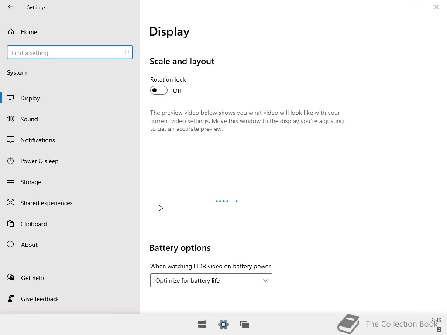Image resolution: width=447 pixels, height=335 pixels.
Task: Click the clock showing 3:45
Action: tap(437, 321)
